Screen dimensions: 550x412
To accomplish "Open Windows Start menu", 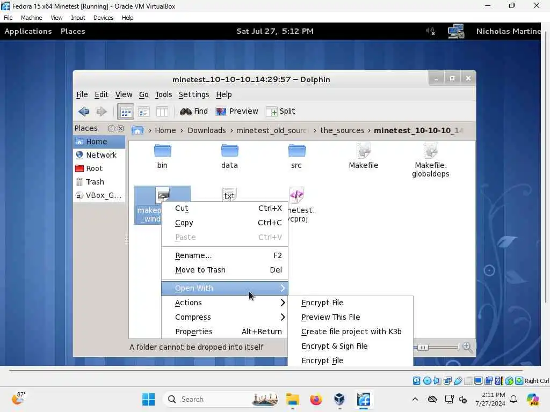I will 148,399.
